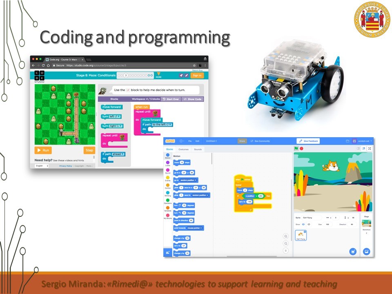The height and width of the screenshot is (294, 392).
Task: Open the English language selector
Action: coord(42,166)
